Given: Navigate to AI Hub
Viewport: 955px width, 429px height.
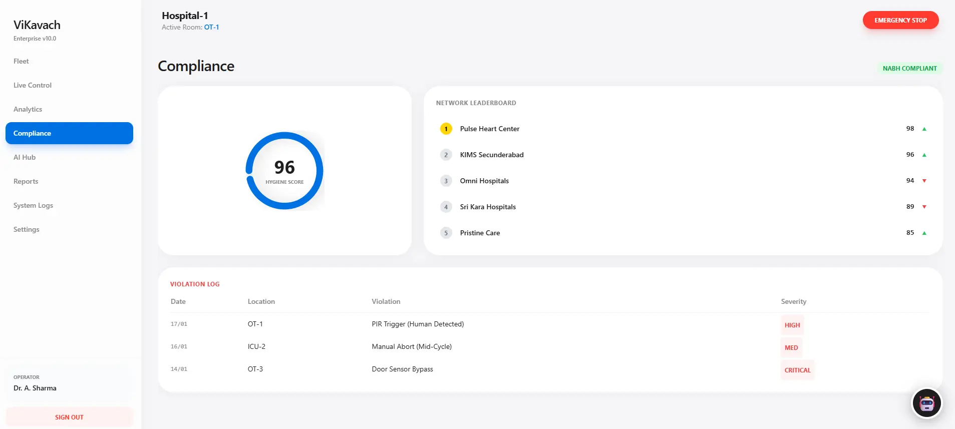Looking at the screenshot, I should tap(69, 157).
